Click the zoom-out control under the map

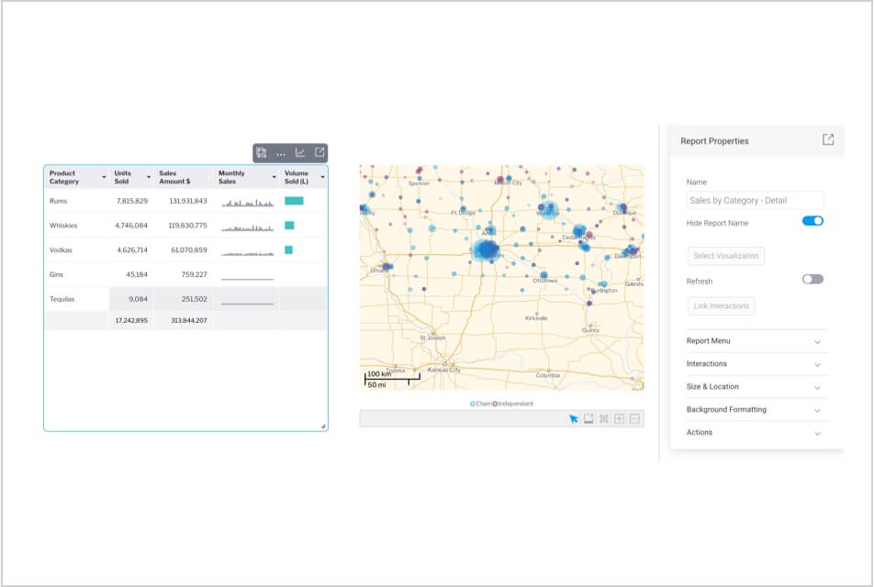click(634, 419)
